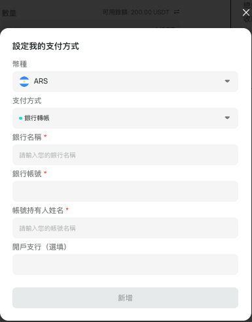
Task: Expand the 支付方式 dropdown arrow
Action: 227,118
